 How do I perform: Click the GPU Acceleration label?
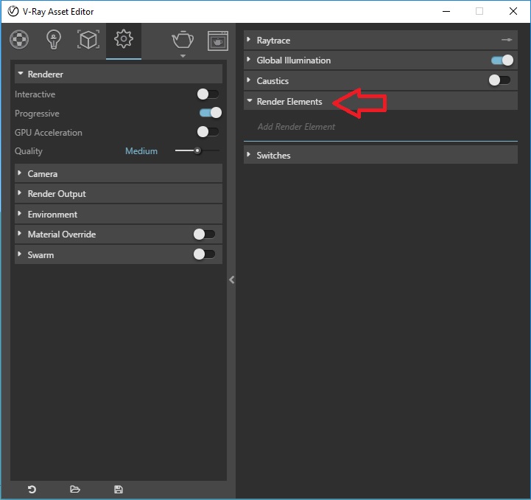[49, 132]
